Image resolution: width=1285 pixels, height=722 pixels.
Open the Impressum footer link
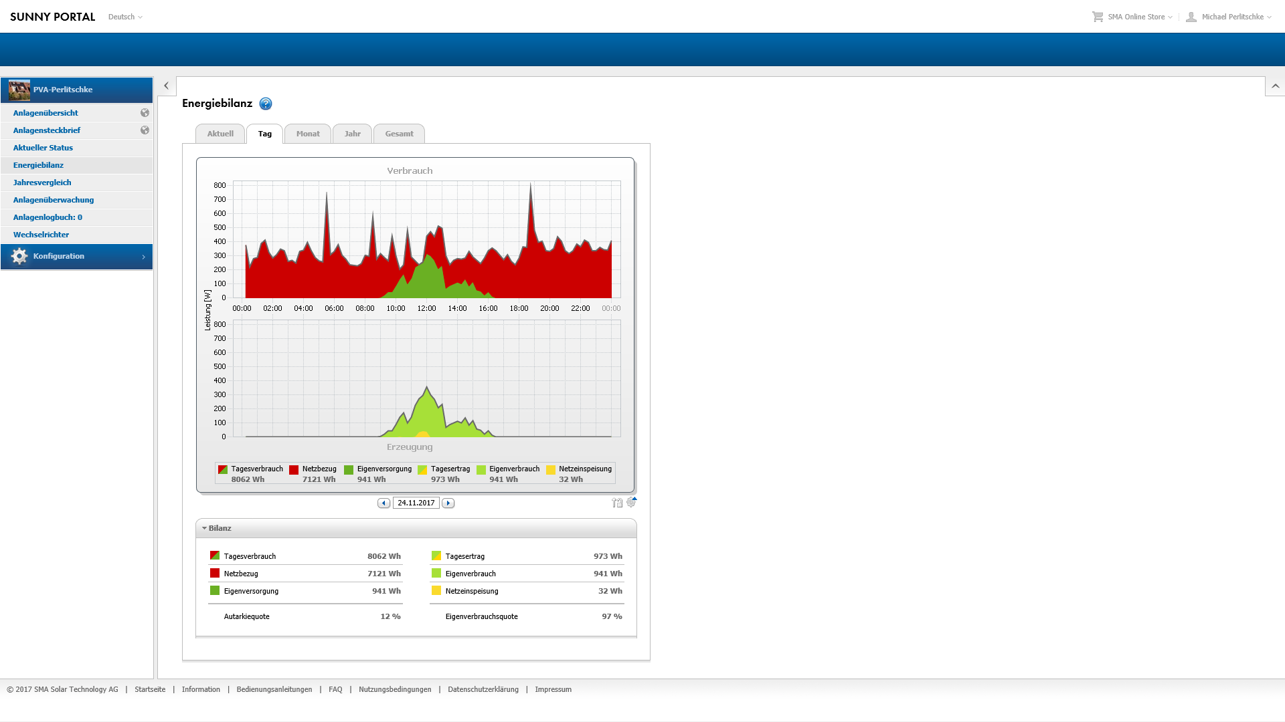point(553,689)
